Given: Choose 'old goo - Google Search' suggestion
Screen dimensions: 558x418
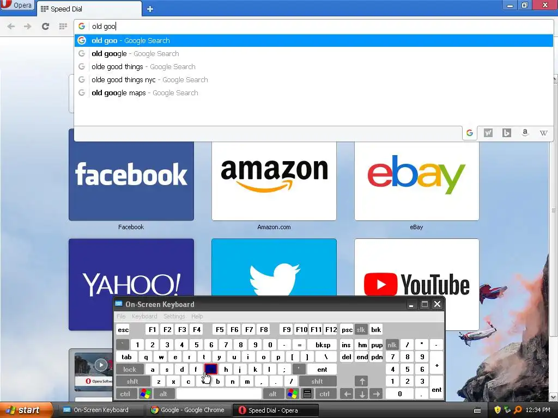Looking at the screenshot, I should click(x=313, y=40).
